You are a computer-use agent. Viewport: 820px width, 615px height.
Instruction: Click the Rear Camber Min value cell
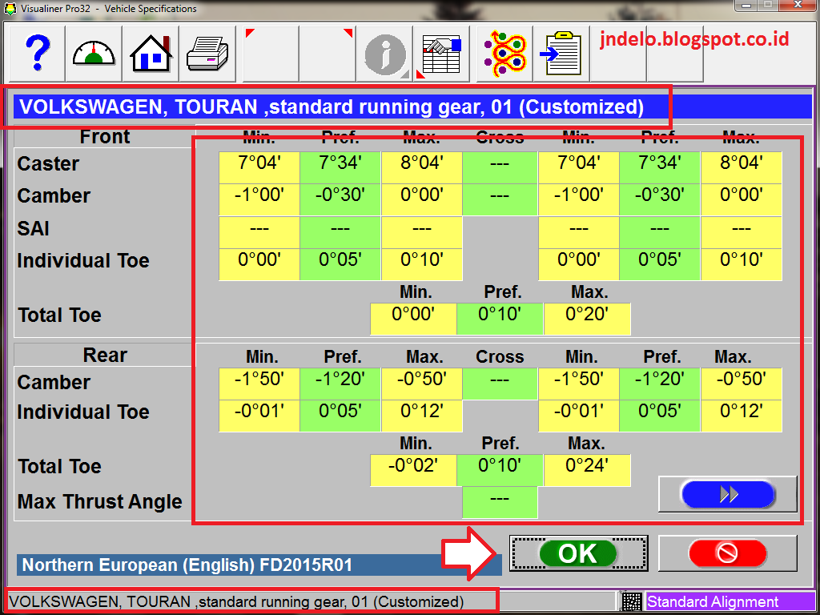(259, 382)
